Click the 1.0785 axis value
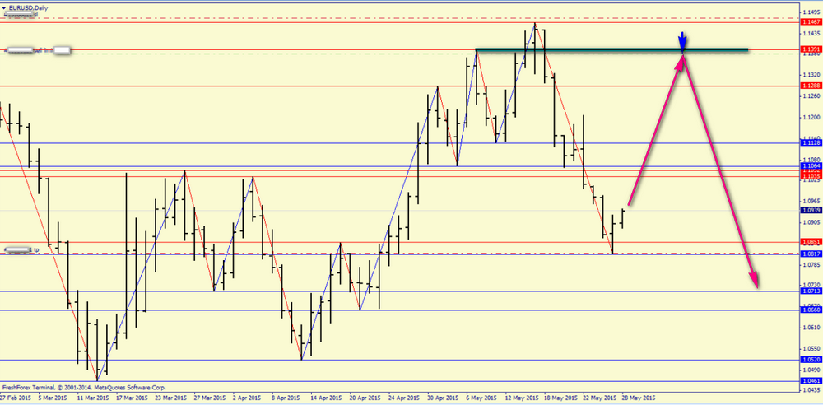The width and height of the screenshot is (823, 405). [x=811, y=264]
